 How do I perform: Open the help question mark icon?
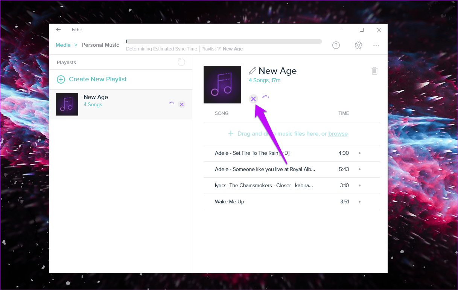336,45
